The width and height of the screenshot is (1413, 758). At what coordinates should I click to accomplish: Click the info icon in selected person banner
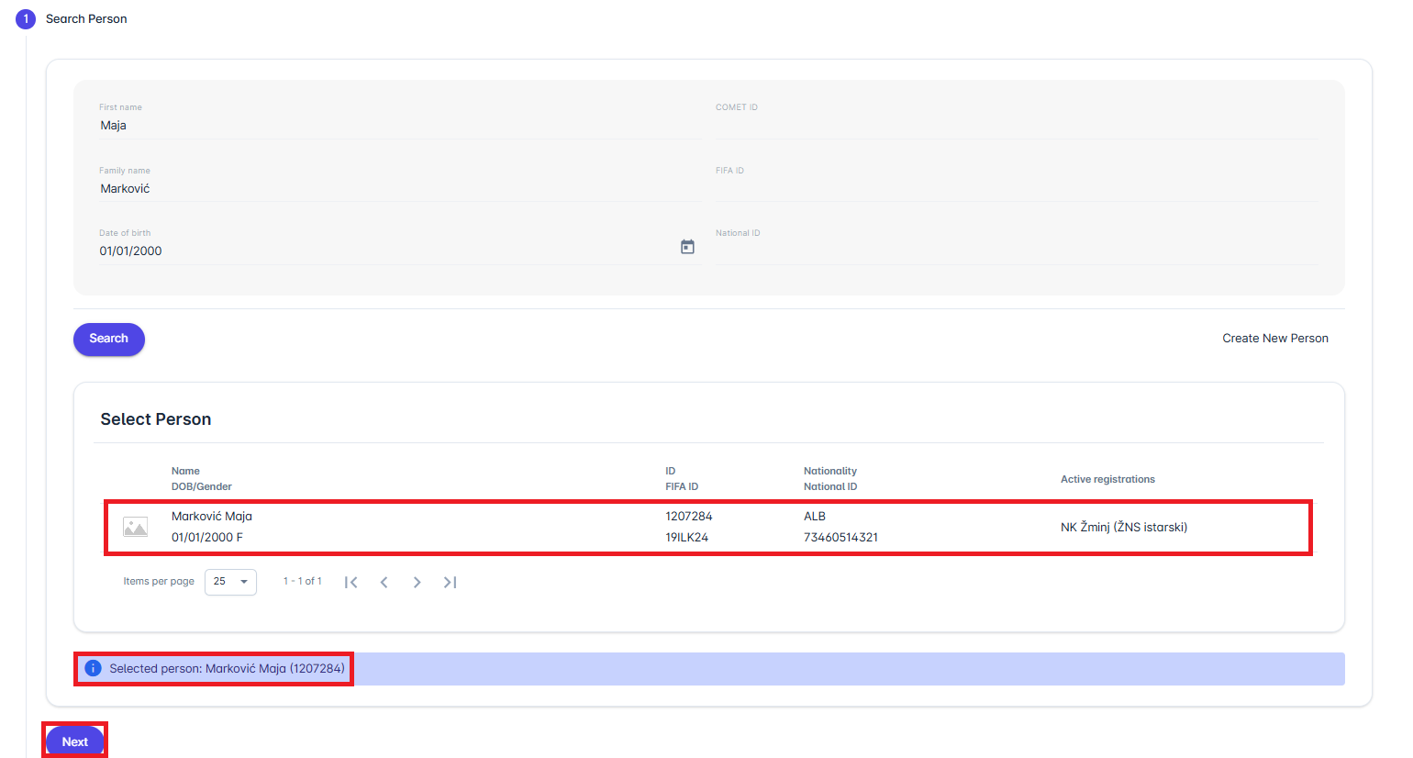click(93, 668)
